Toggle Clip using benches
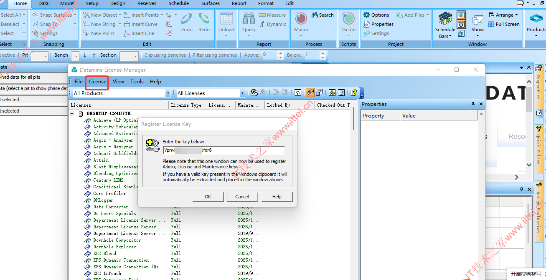Screen dimensions: 546x280 165,55
